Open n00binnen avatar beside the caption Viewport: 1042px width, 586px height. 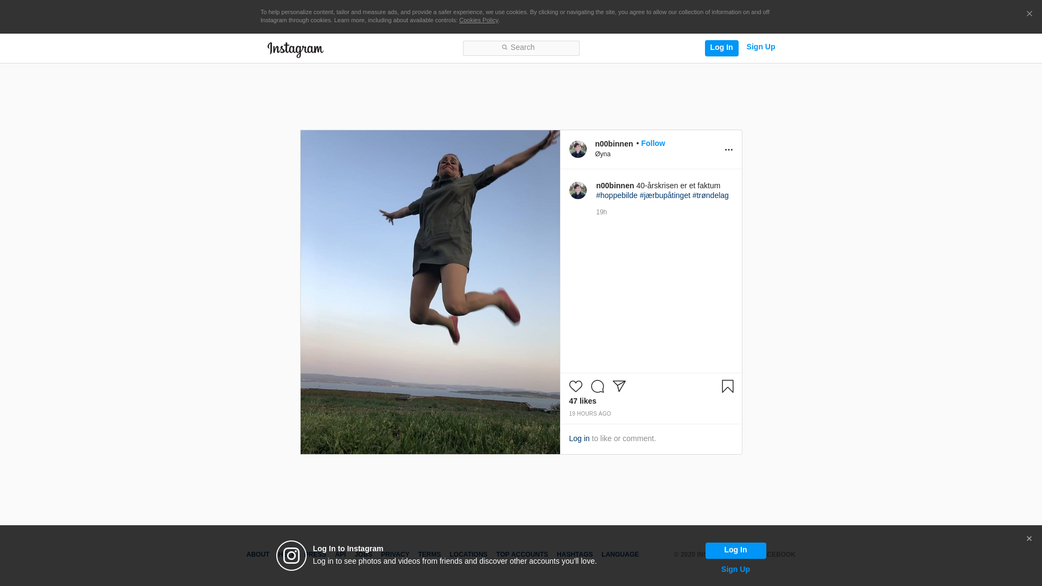pos(577,190)
